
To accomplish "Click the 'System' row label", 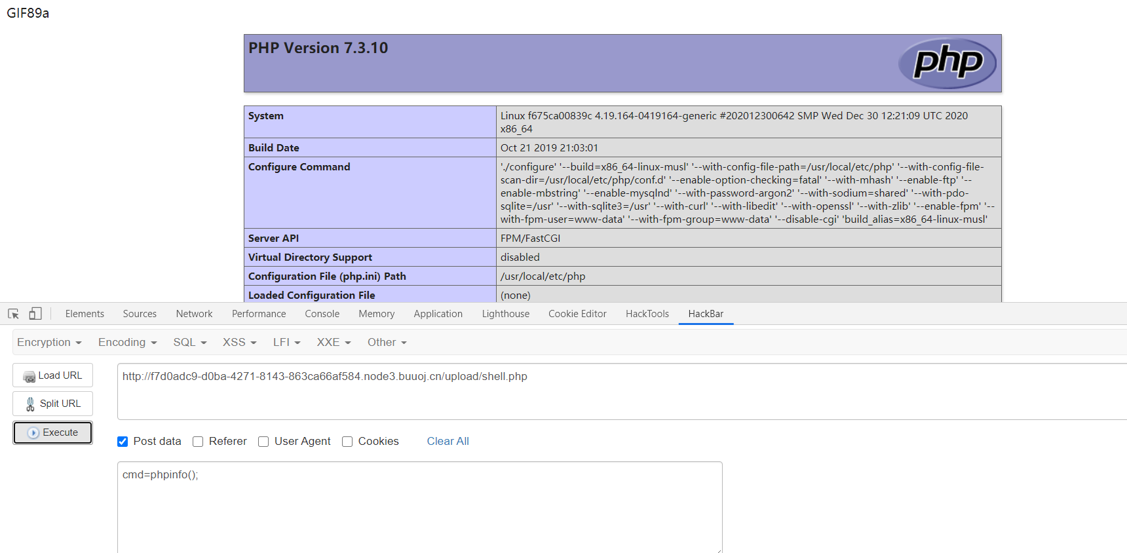I will pyautogui.click(x=266, y=116).
